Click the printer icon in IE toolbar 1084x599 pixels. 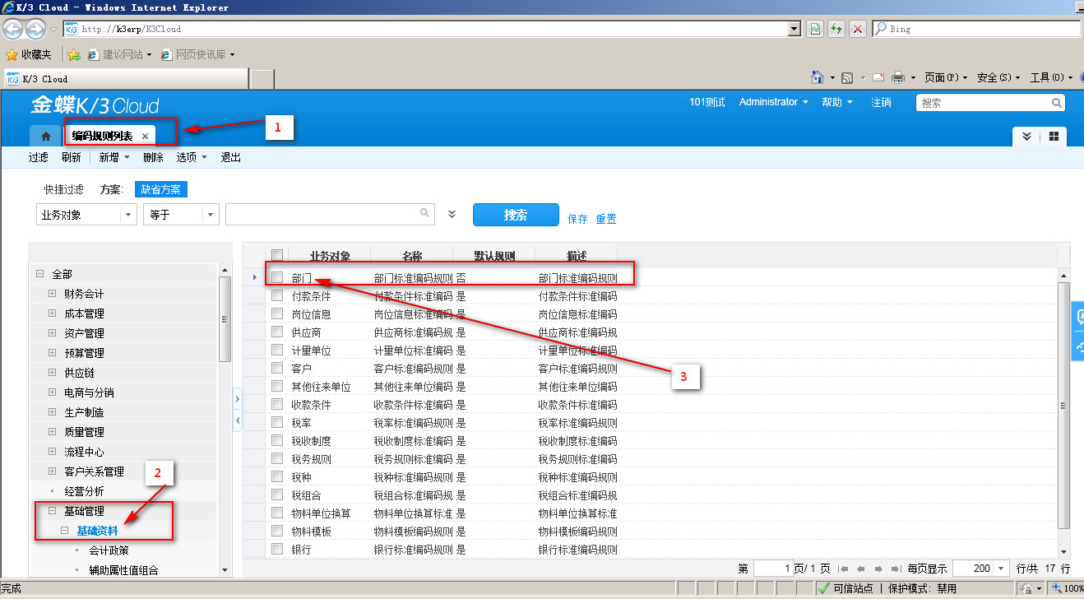click(898, 77)
